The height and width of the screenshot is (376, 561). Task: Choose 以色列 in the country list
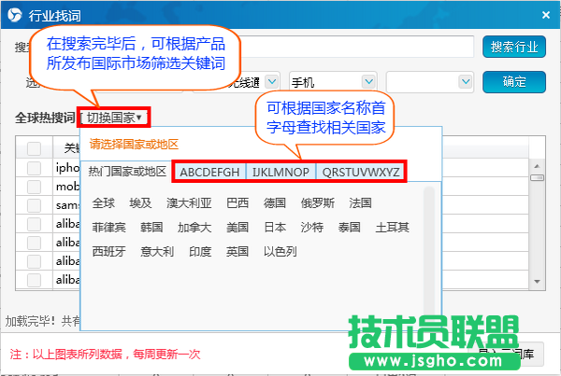click(x=281, y=251)
